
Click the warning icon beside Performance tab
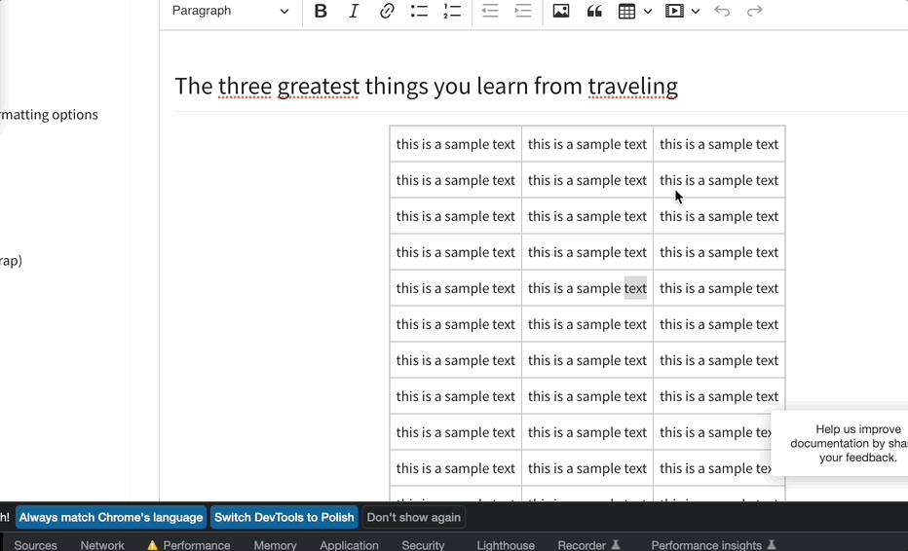click(152, 545)
